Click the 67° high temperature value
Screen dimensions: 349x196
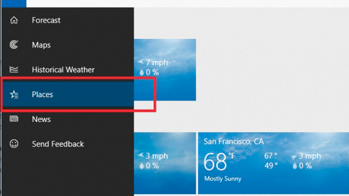point(270,156)
